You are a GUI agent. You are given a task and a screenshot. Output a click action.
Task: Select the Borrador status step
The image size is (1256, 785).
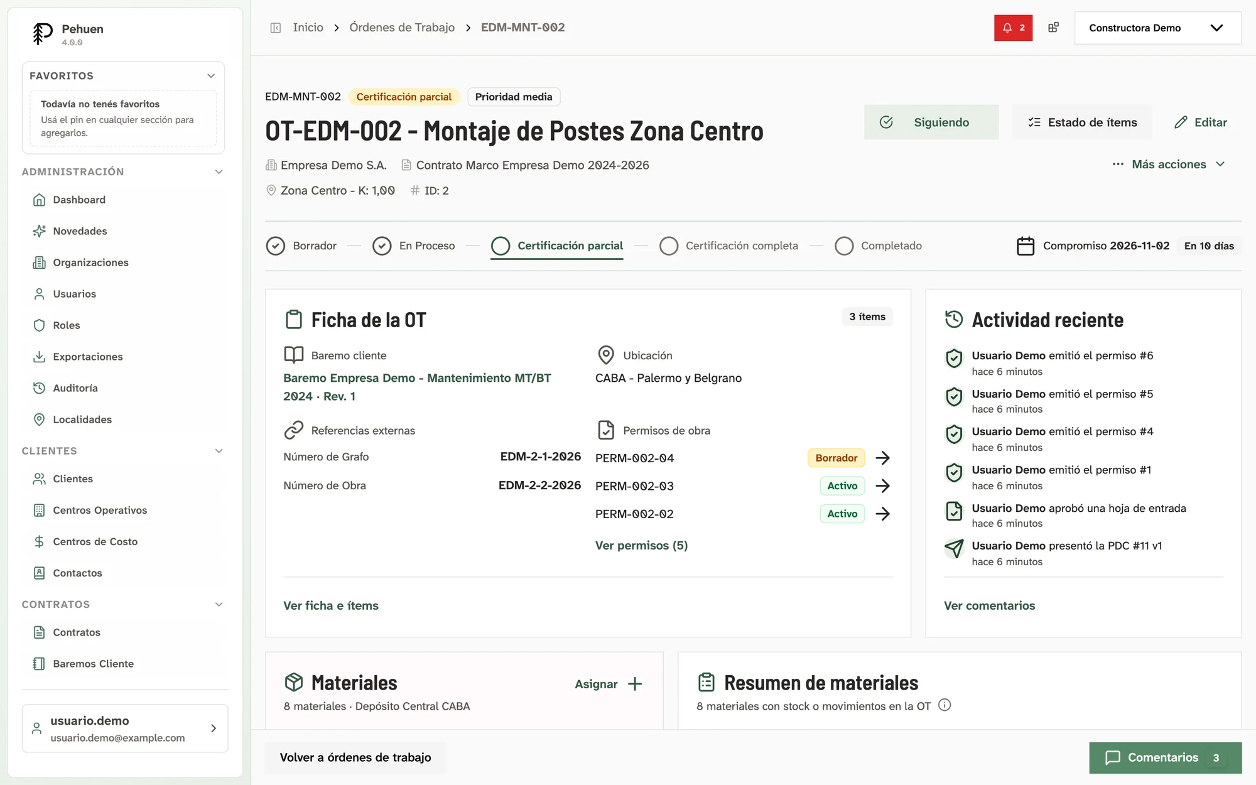point(301,246)
